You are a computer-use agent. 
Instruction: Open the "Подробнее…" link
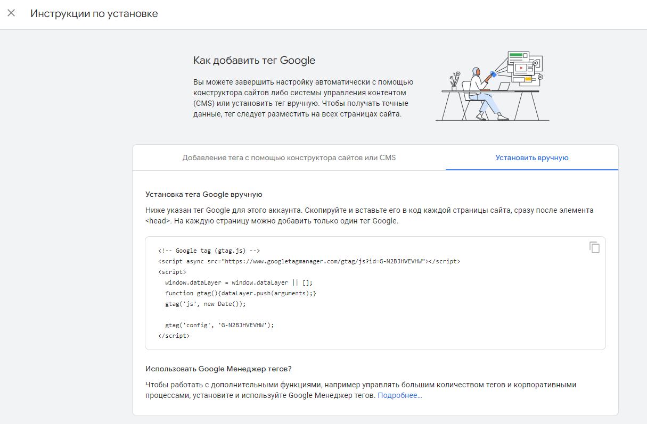pyautogui.click(x=400, y=396)
